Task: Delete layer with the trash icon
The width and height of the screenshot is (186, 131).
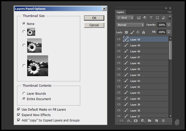Action: click(x=163, y=120)
